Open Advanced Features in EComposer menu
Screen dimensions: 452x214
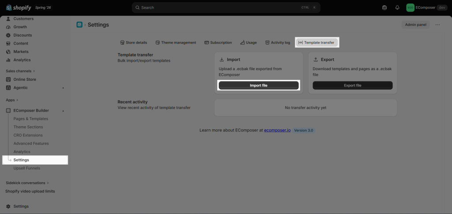tap(31, 143)
